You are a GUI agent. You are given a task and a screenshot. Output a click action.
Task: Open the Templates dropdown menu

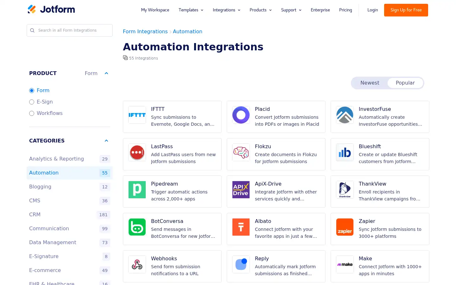click(191, 10)
